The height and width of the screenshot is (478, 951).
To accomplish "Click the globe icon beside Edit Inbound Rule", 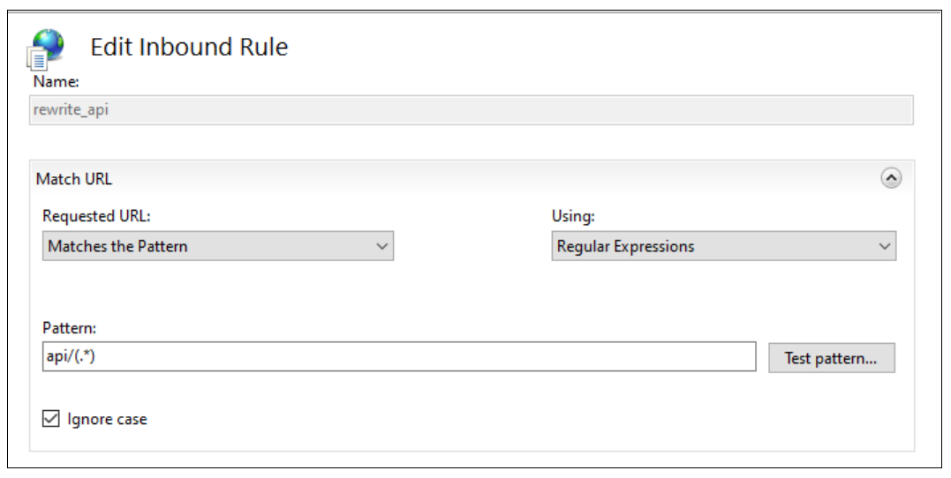I will (49, 45).
